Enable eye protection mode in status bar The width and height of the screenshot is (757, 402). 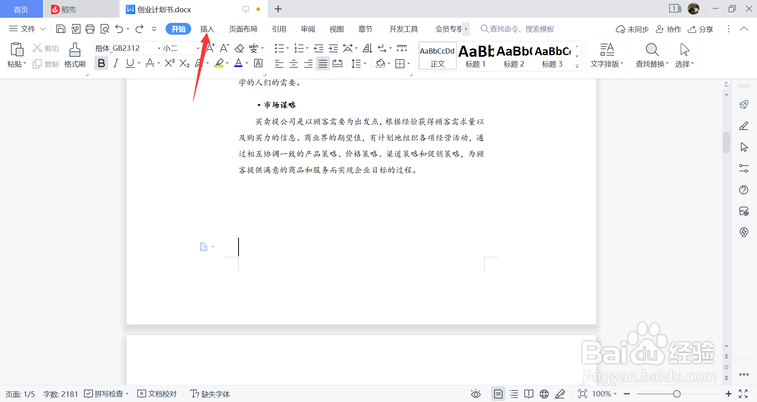[475, 393]
